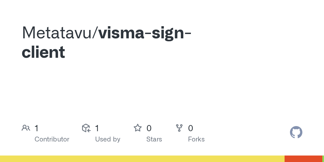Select the Used by label

107,139
